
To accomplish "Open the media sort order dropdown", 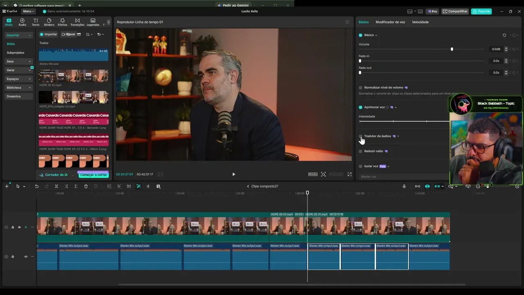I will click(89, 34).
